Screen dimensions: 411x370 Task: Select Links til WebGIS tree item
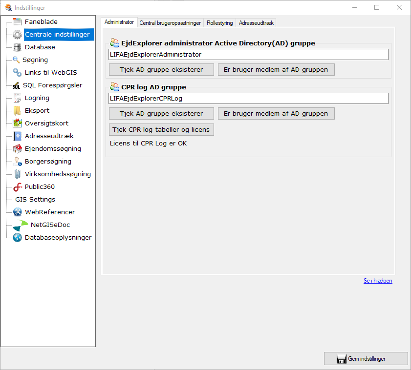pos(51,73)
